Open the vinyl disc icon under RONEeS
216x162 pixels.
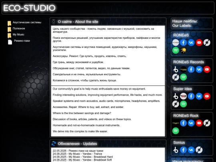(207, 42)
